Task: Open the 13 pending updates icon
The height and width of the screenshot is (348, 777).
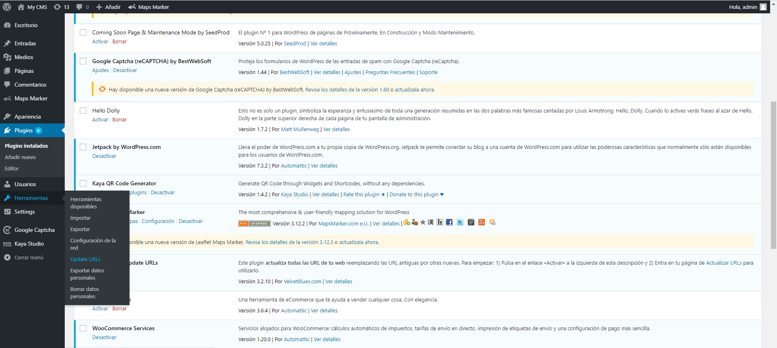Action: click(57, 7)
